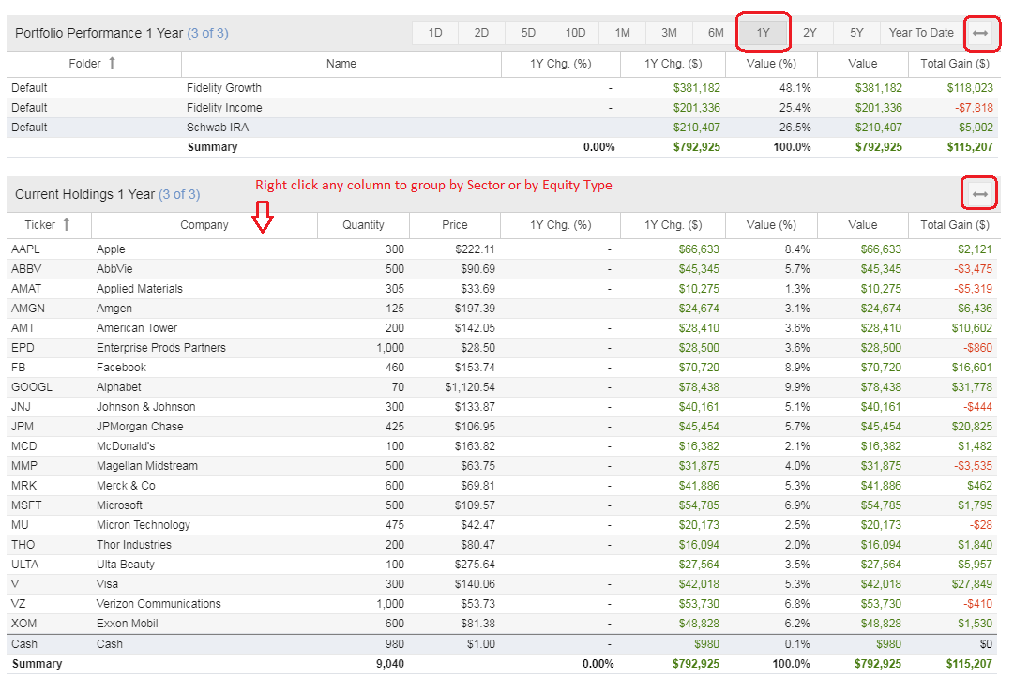Pick the 10D time period
1014x678 pixels.
click(575, 33)
